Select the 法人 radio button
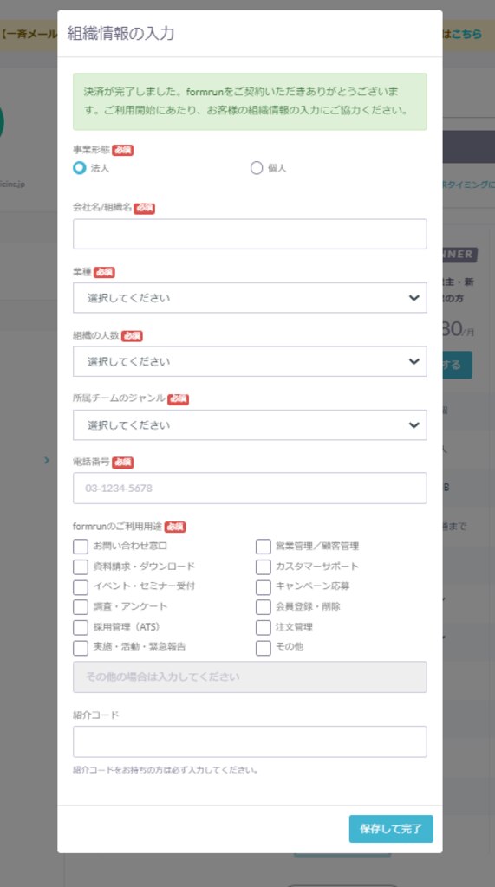The image size is (495, 887). (x=79, y=168)
